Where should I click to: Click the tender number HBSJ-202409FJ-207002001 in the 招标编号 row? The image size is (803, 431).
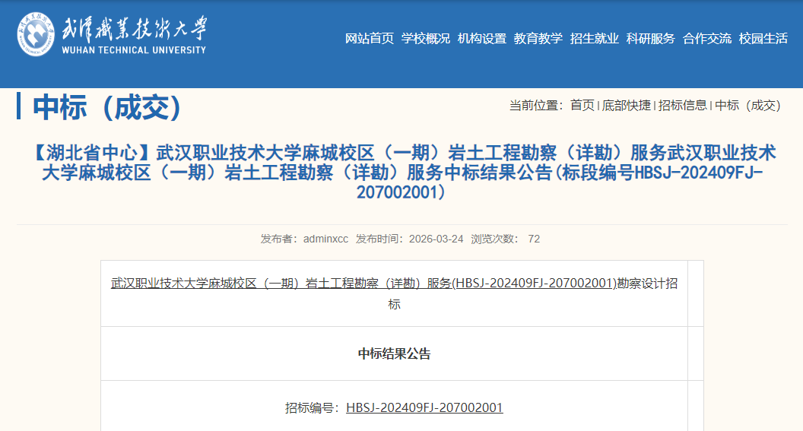424,407
